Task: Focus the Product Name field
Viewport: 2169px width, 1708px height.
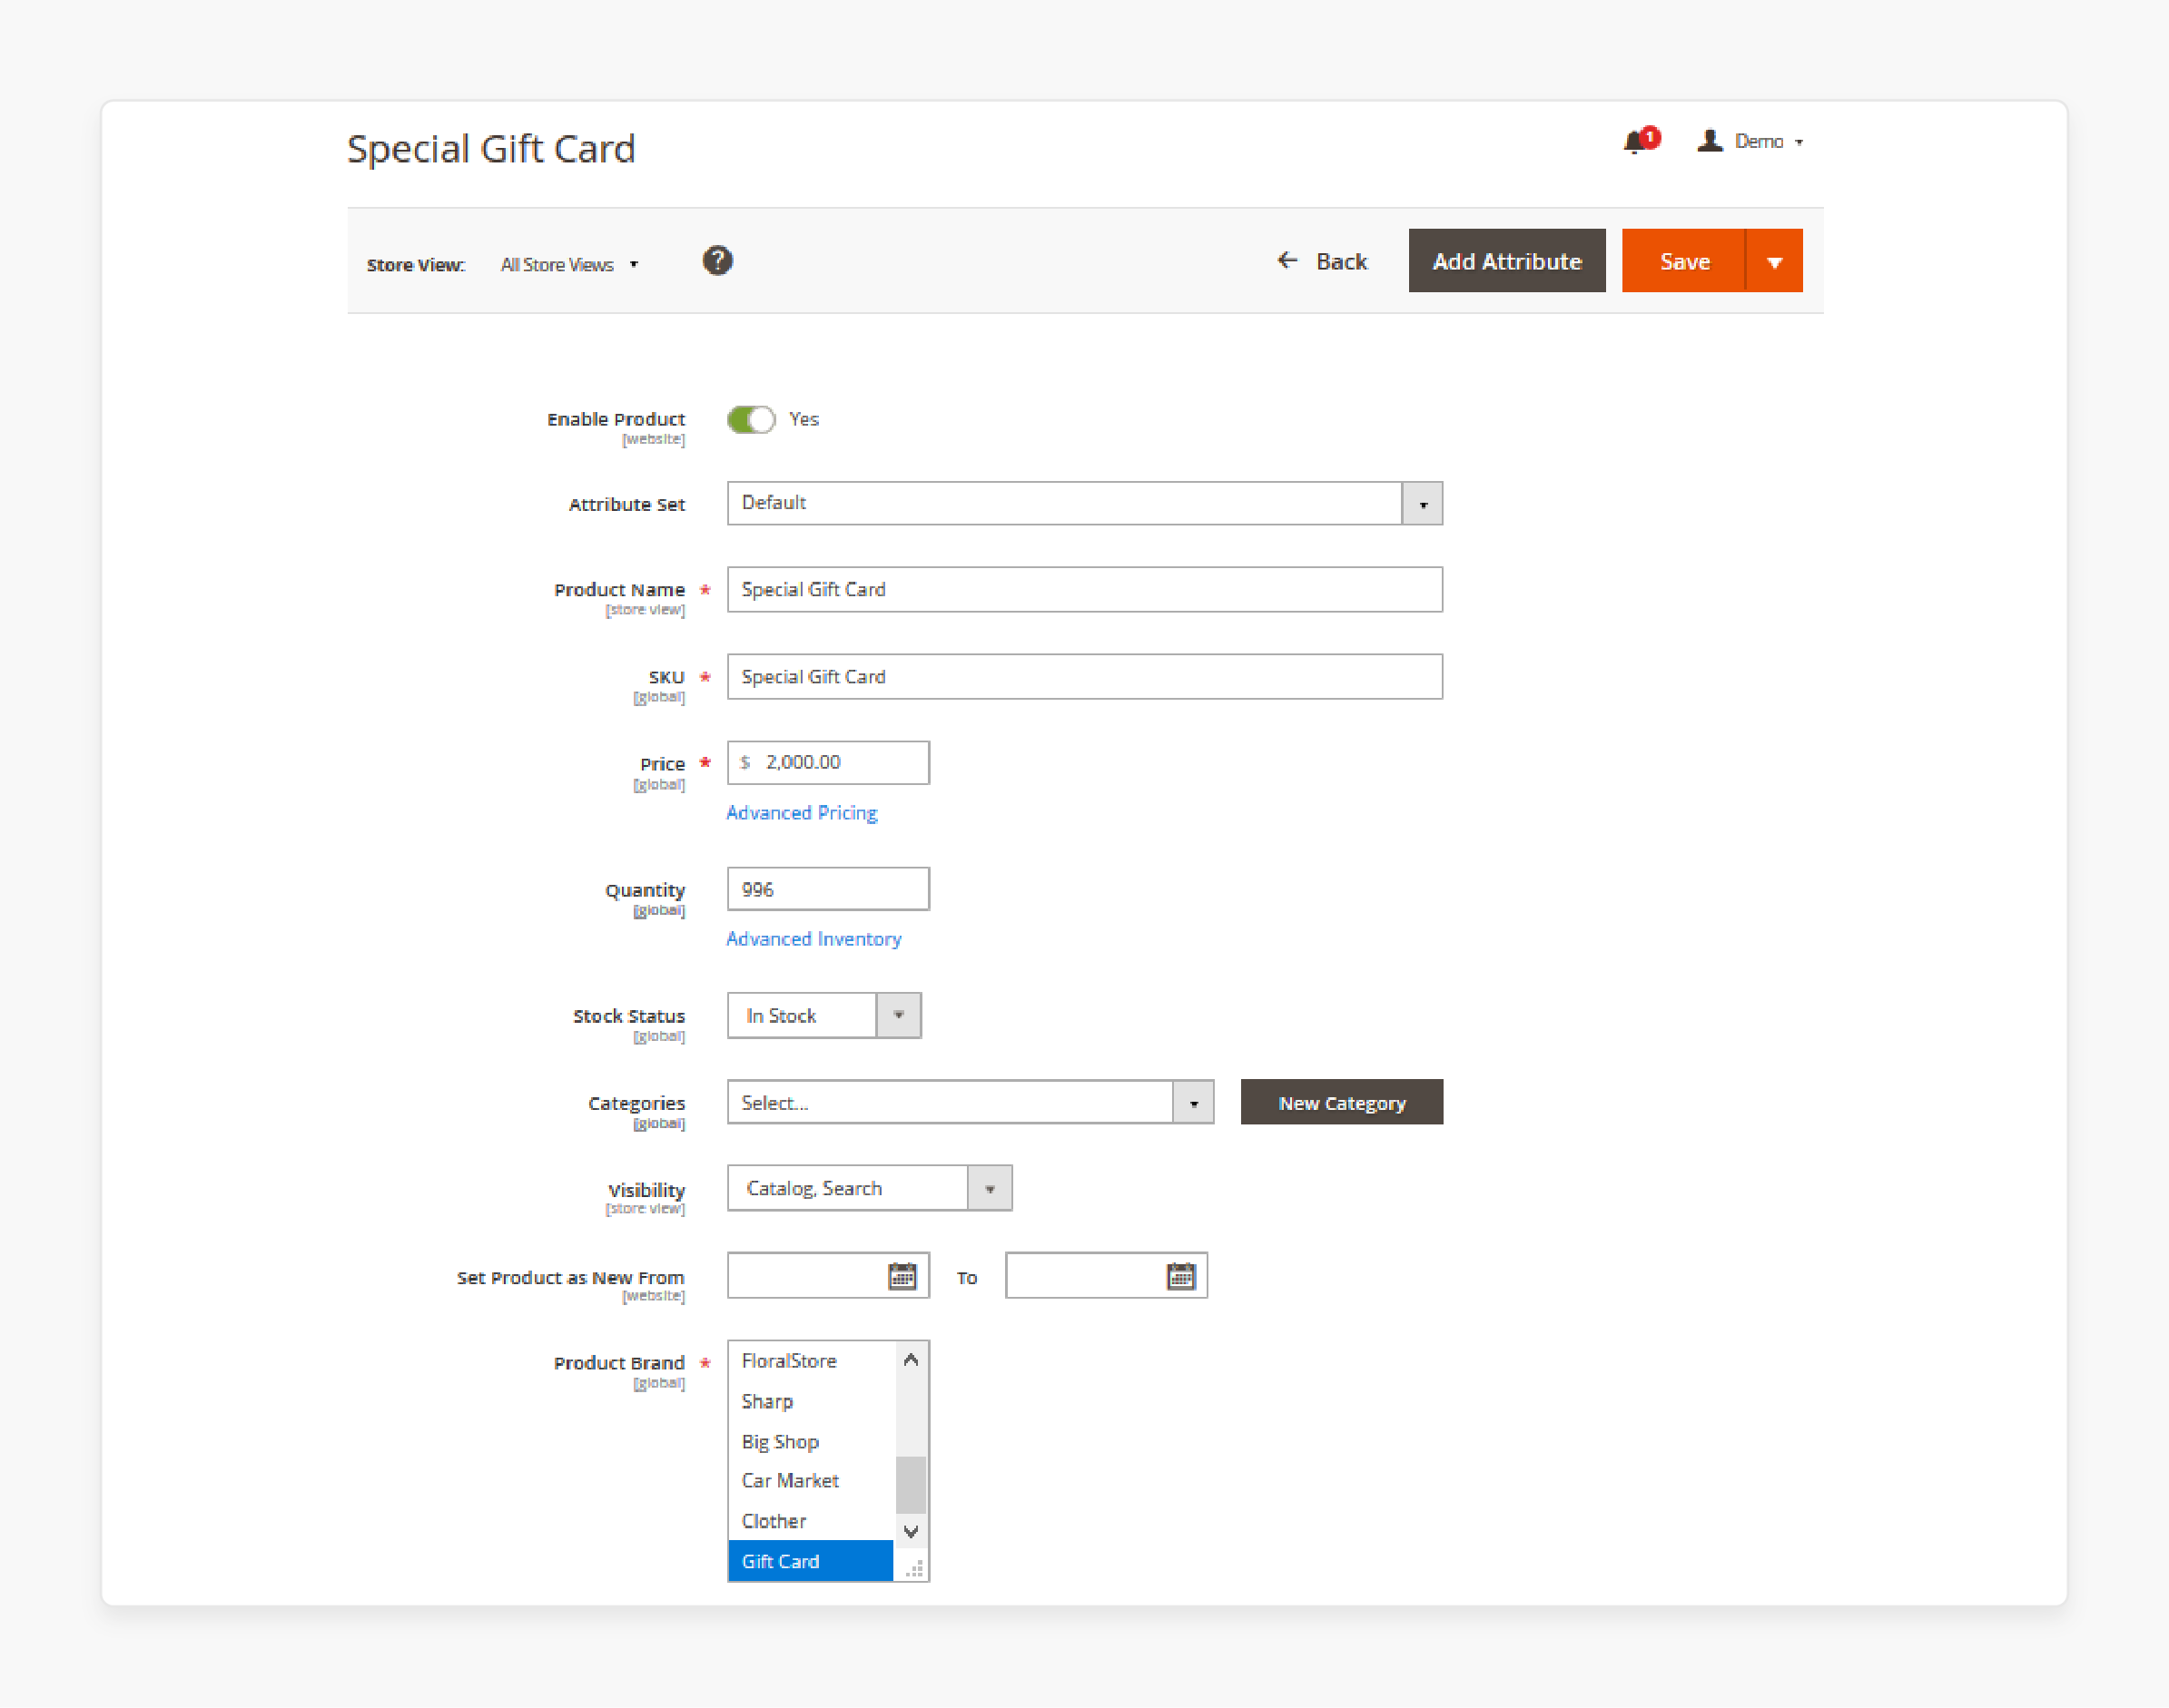Action: (1084, 590)
